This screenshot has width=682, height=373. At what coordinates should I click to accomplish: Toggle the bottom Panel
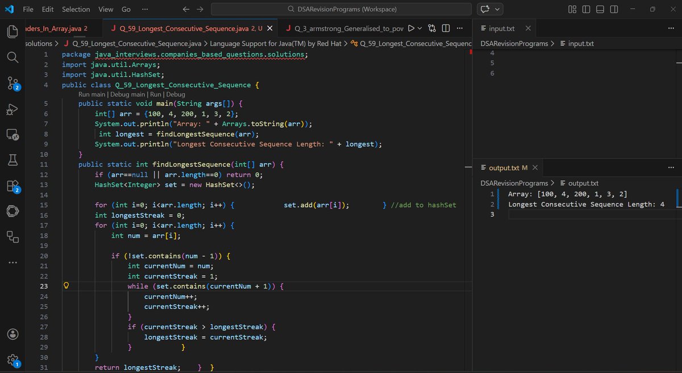click(600, 9)
